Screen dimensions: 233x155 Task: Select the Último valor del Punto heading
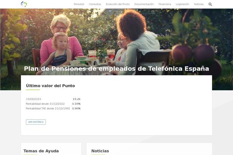click(x=50, y=86)
